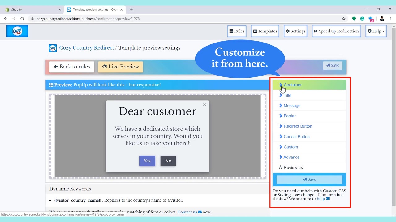
Task: Open the Cozy Country Redirect breadcrumb link
Action: point(87,48)
